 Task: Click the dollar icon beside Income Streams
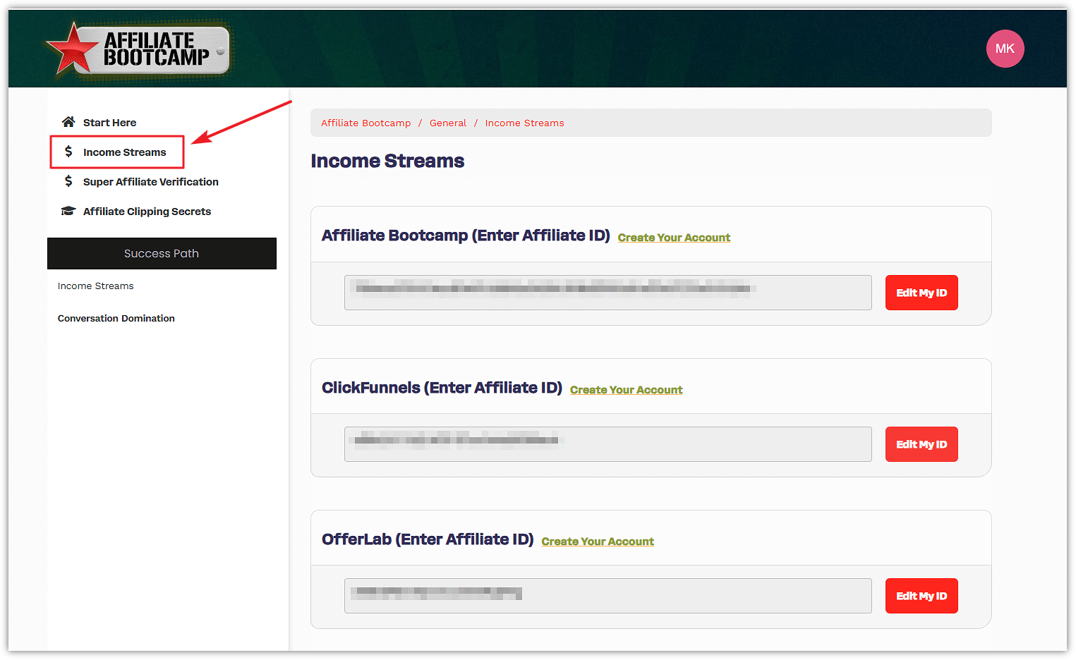click(68, 152)
